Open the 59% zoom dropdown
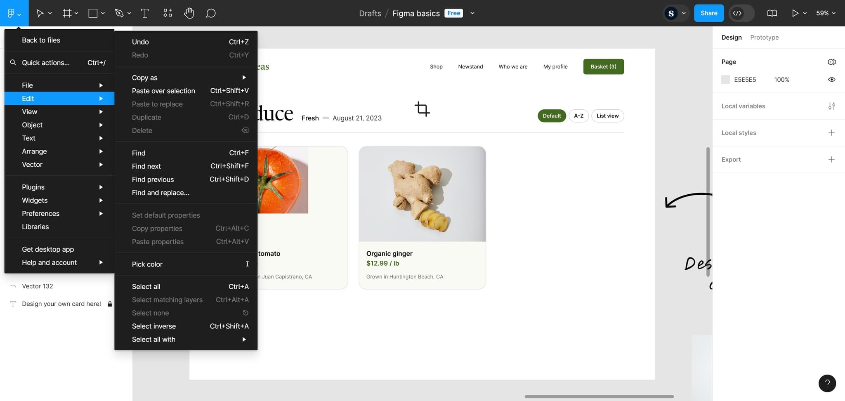Screen dimensions: 845x401 click(826, 13)
